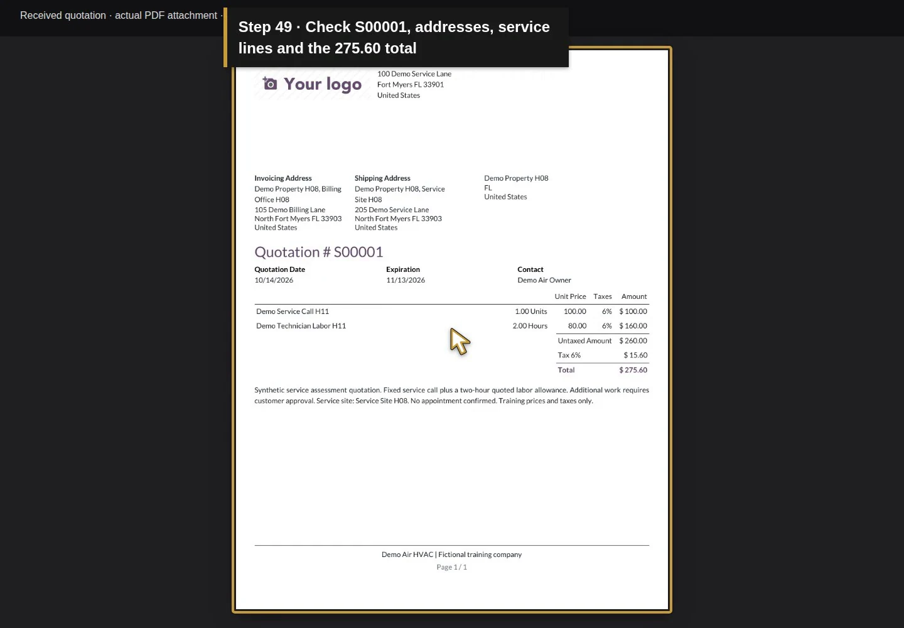Select the "$ 275.60" total value
This screenshot has height=628, width=904.
tap(633, 370)
